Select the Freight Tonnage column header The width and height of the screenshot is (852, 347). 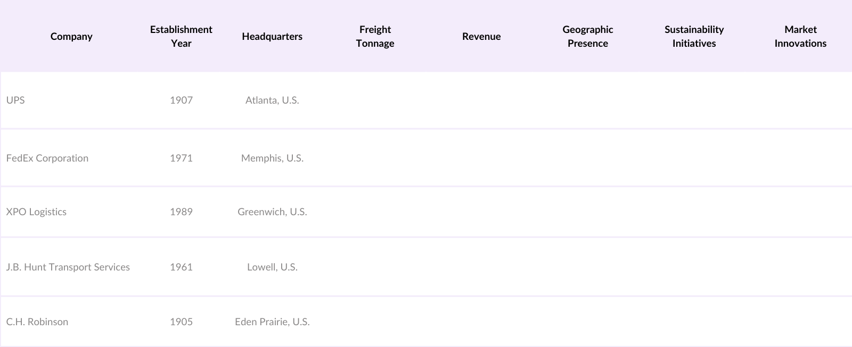pyautogui.click(x=375, y=36)
